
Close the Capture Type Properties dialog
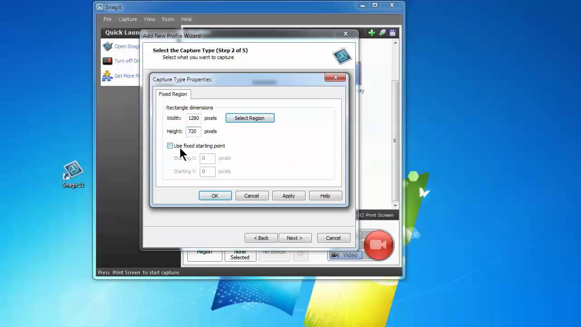point(335,77)
